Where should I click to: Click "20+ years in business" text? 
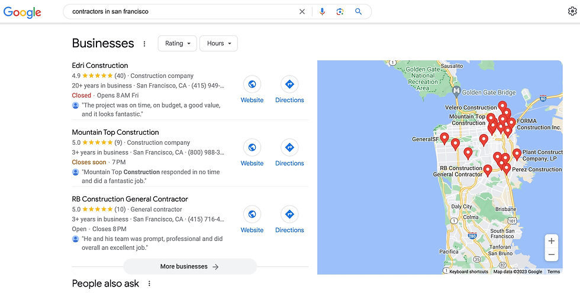tap(102, 86)
